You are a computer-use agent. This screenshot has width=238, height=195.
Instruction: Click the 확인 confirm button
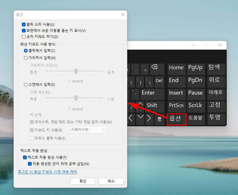point(83,181)
